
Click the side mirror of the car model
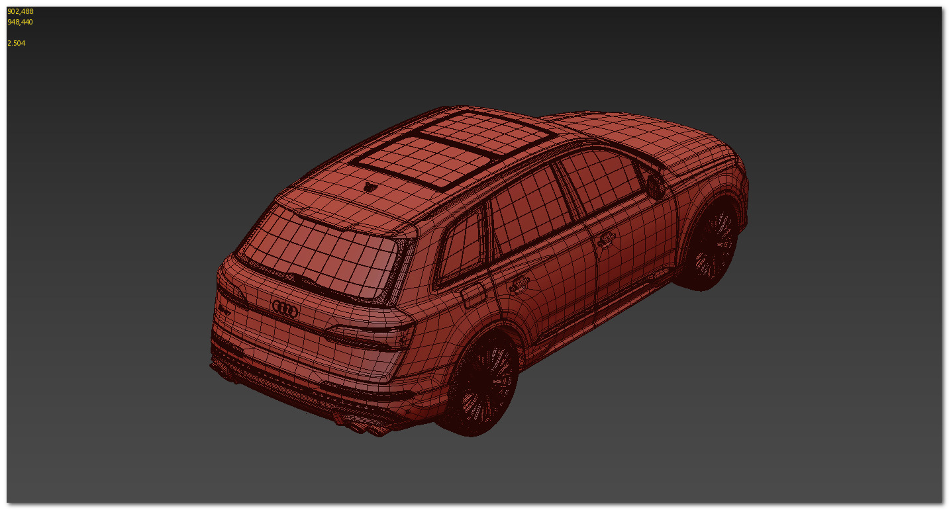tap(655, 185)
